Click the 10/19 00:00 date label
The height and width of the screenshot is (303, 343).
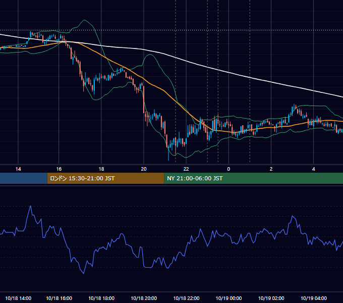tap(229, 298)
